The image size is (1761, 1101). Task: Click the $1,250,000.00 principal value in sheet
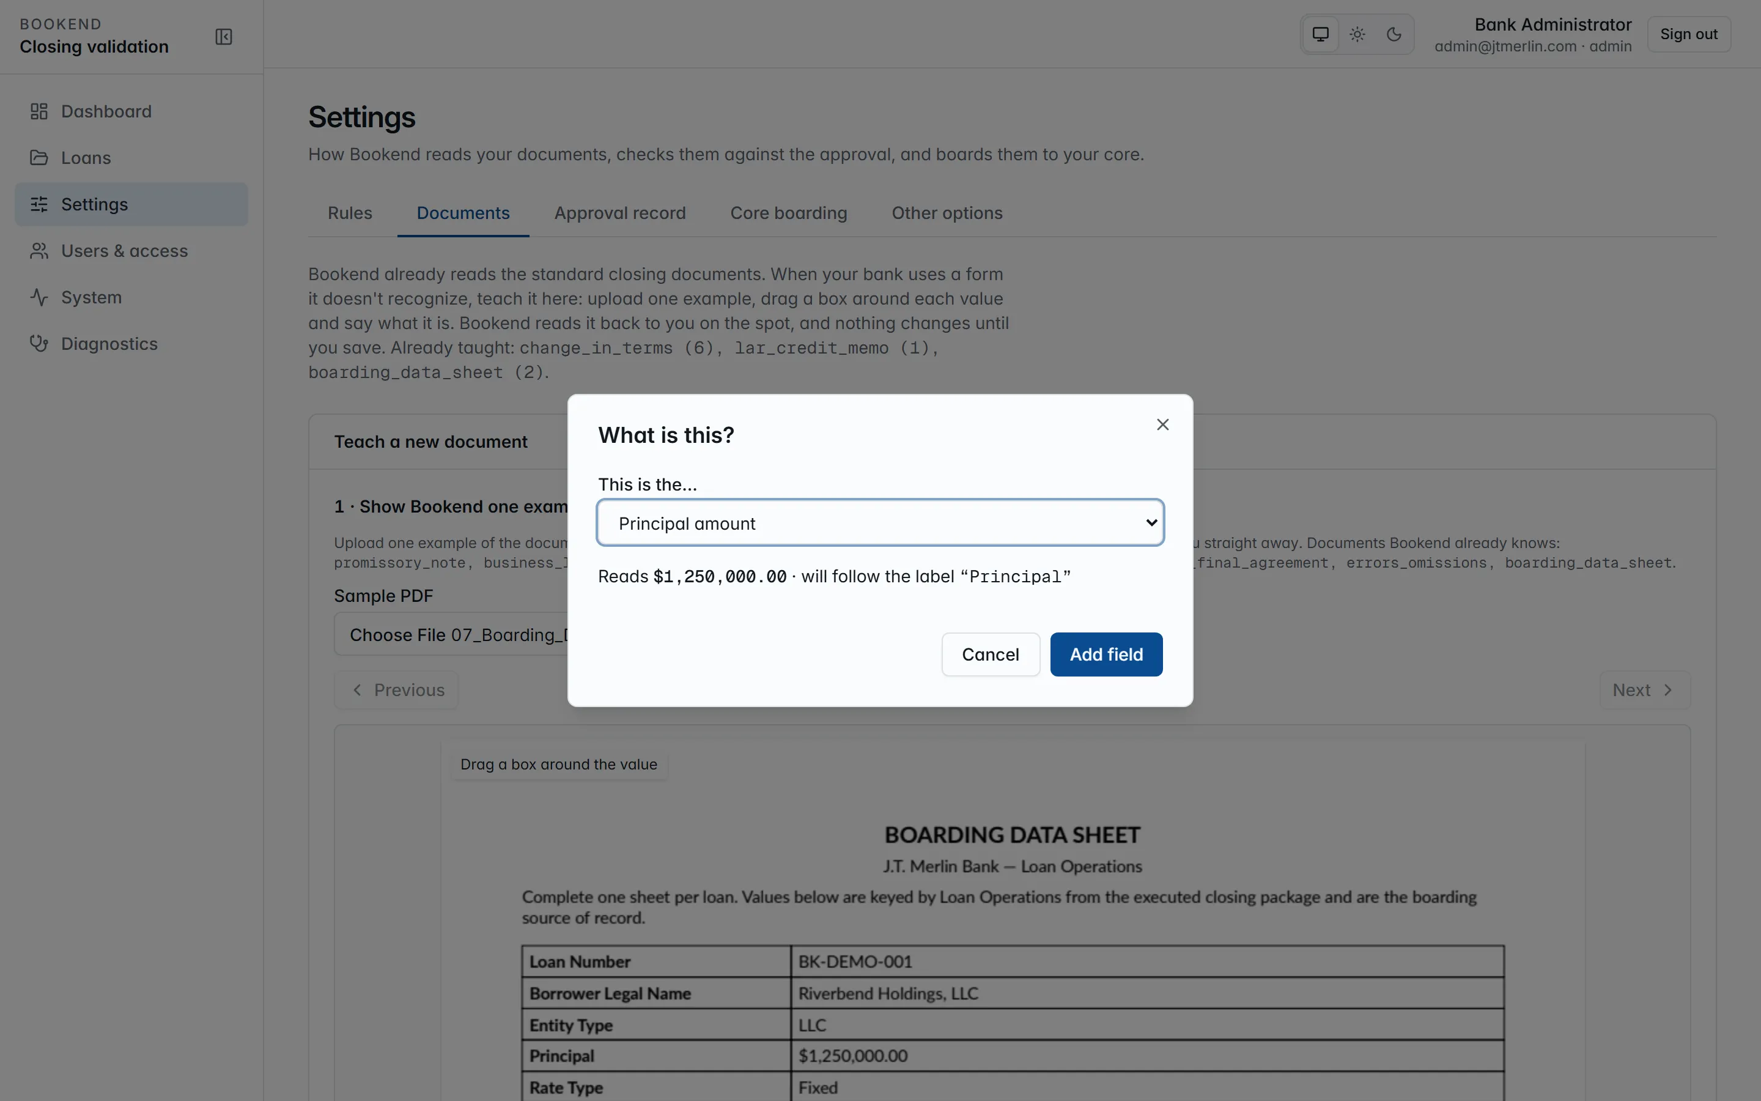[852, 1056]
